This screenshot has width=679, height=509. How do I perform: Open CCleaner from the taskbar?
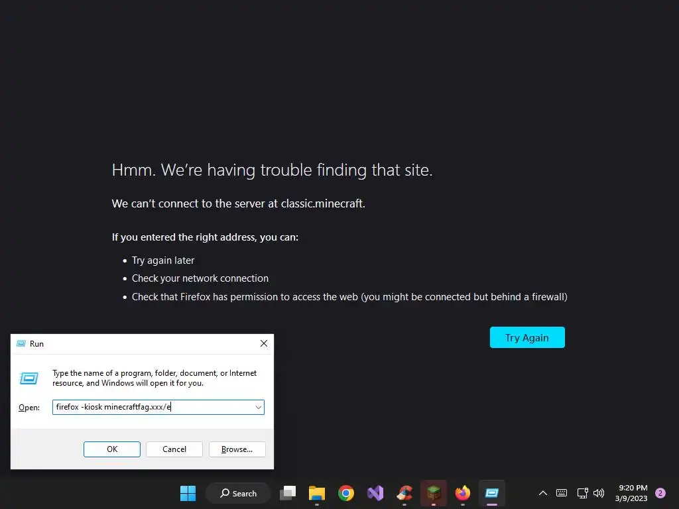tap(404, 493)
